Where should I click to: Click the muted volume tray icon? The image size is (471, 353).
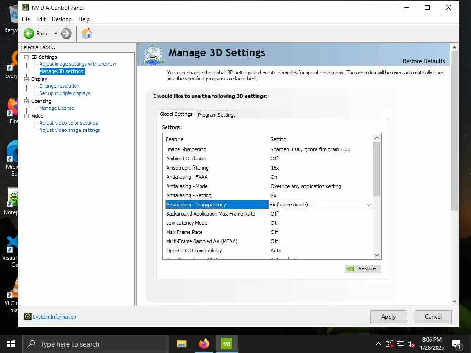[412, 344]
